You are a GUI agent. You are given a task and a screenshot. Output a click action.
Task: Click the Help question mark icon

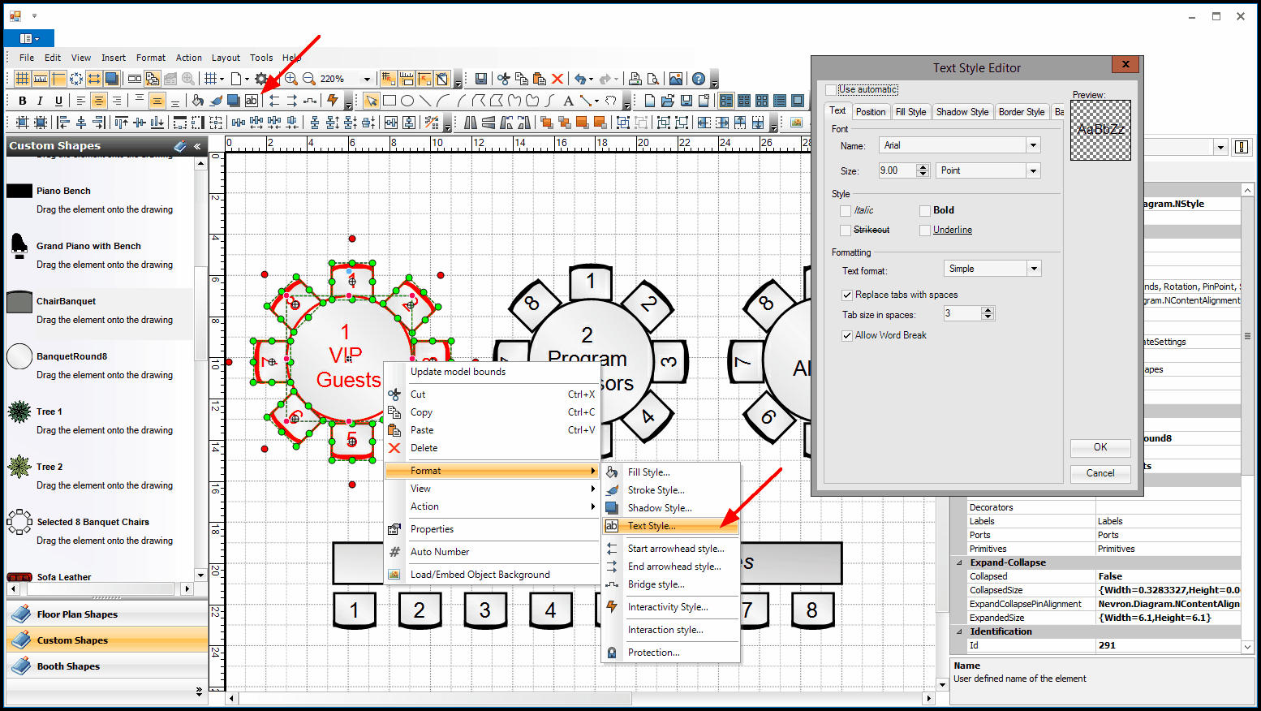point(699,79)
